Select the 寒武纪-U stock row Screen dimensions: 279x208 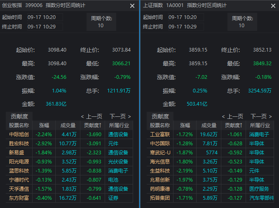160,153
